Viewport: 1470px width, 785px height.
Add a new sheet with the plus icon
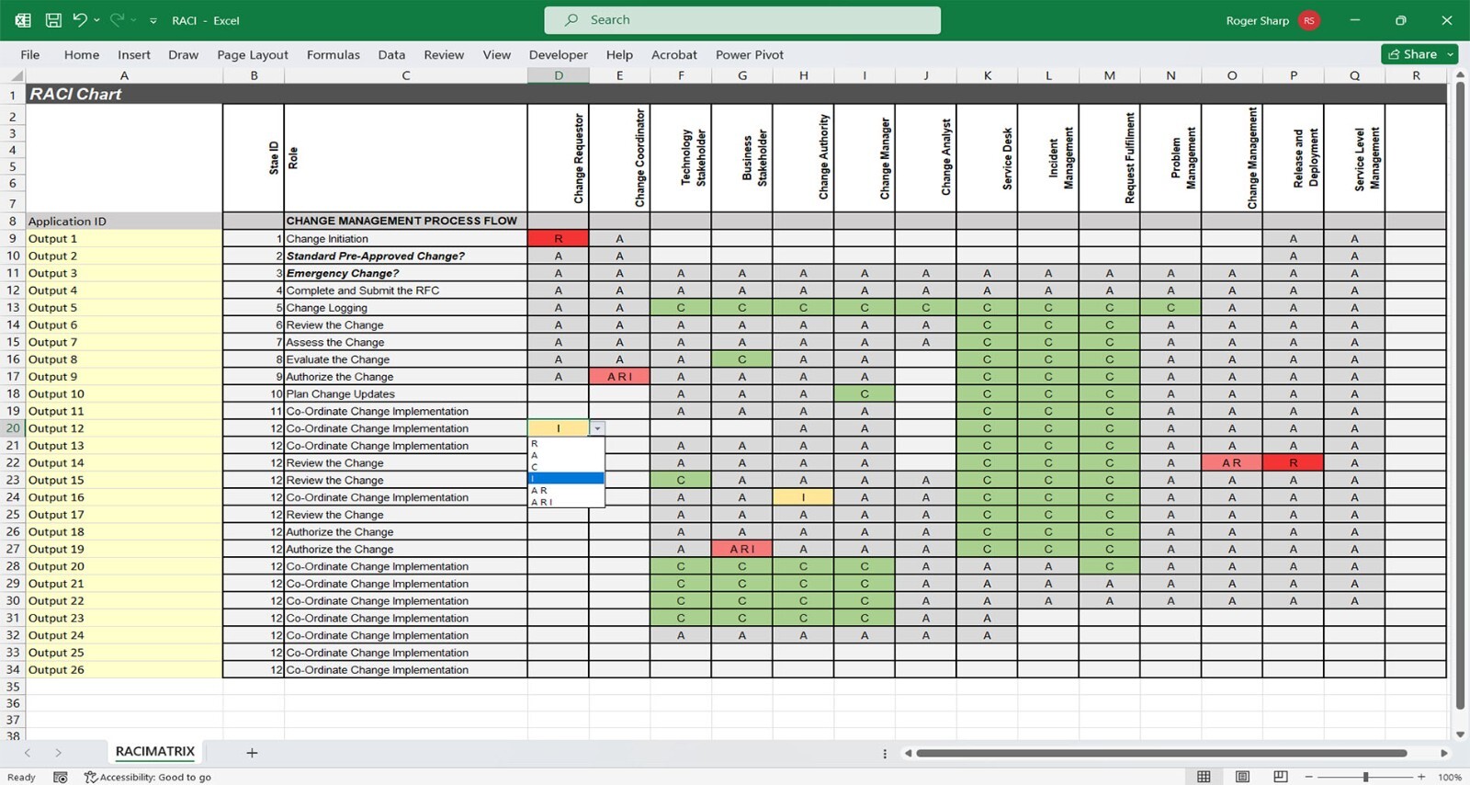[x=252, y=753]
